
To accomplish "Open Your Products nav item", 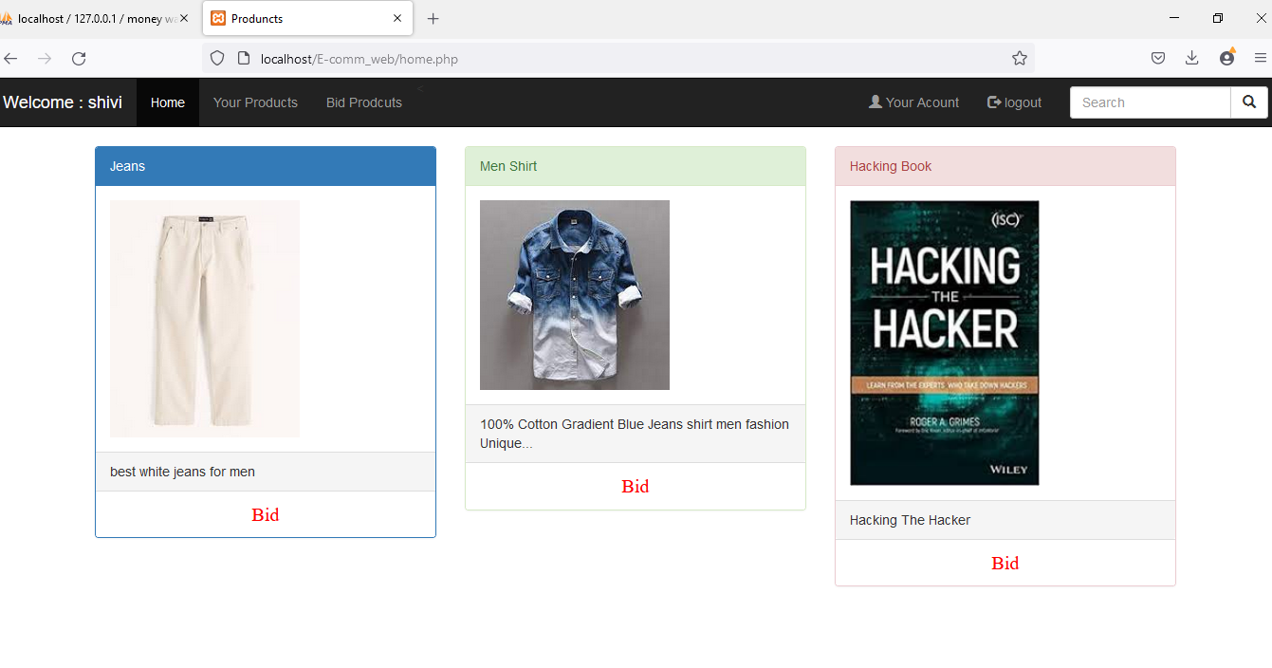I will [x=255, y=102].
